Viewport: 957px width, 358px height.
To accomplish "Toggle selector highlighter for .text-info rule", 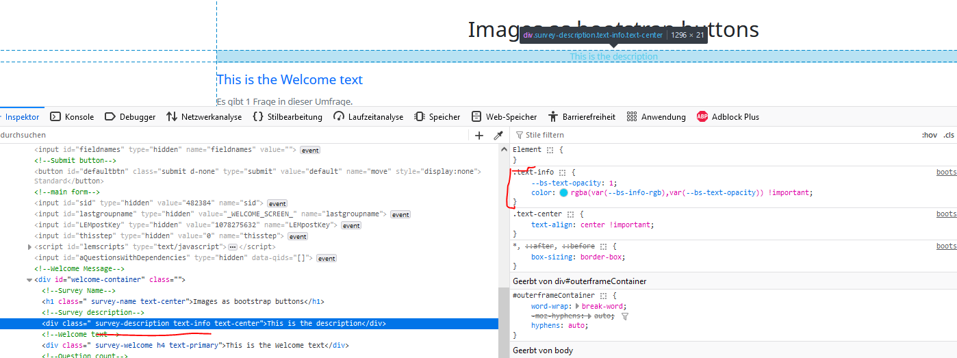I will [563, 173].
